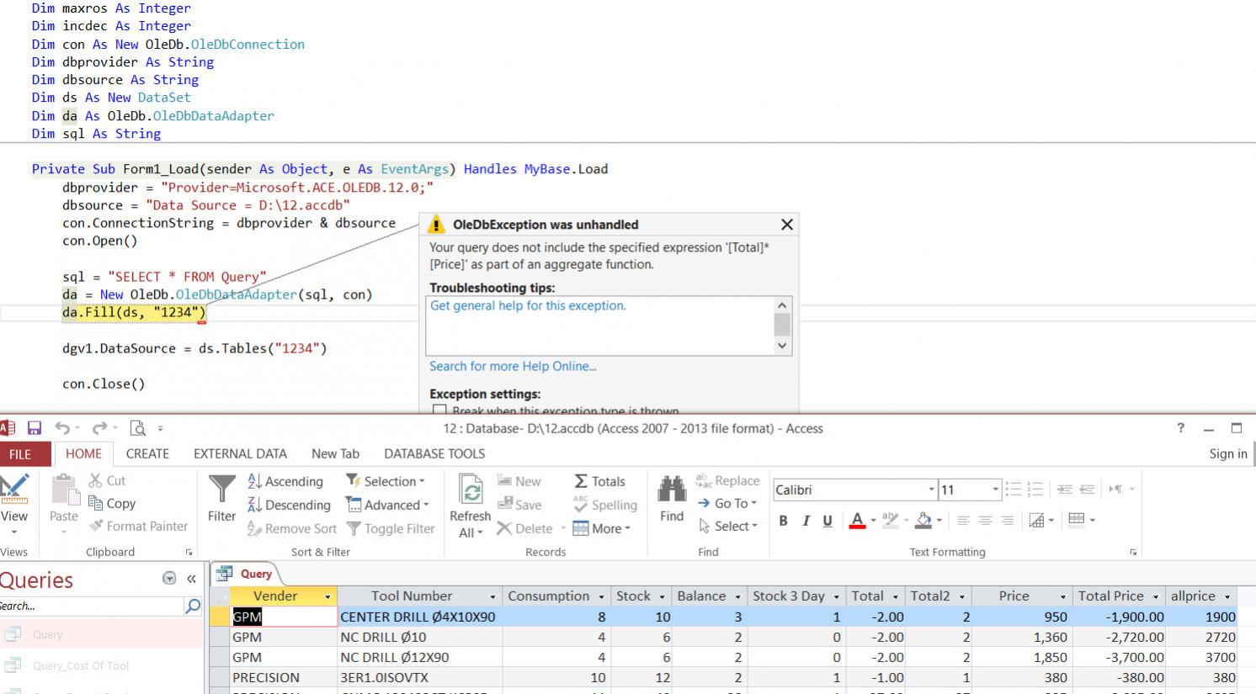Center text in Text Formatting group

tap(985, 521)
